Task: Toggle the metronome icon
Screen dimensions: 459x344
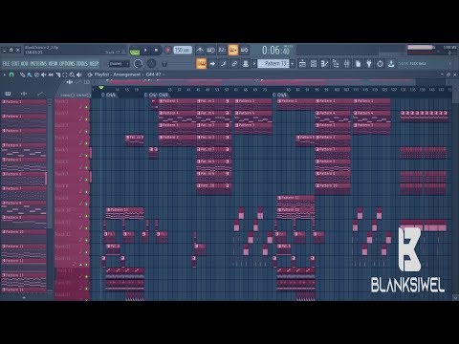Action: point(200,50)
